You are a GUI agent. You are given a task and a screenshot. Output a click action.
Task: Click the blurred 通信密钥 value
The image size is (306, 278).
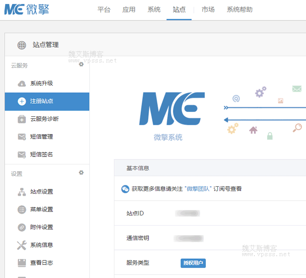188,238
